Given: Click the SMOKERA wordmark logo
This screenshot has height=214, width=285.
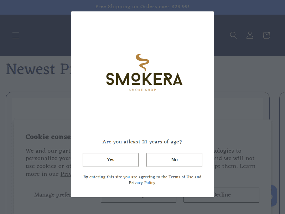Looking at the screenshot, I should click(x=142, y=79).
